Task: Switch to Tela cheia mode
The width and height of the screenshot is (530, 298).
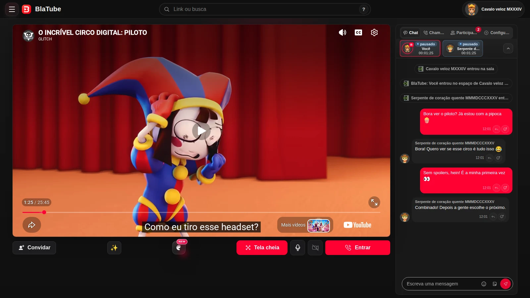Action: point(262,248)
